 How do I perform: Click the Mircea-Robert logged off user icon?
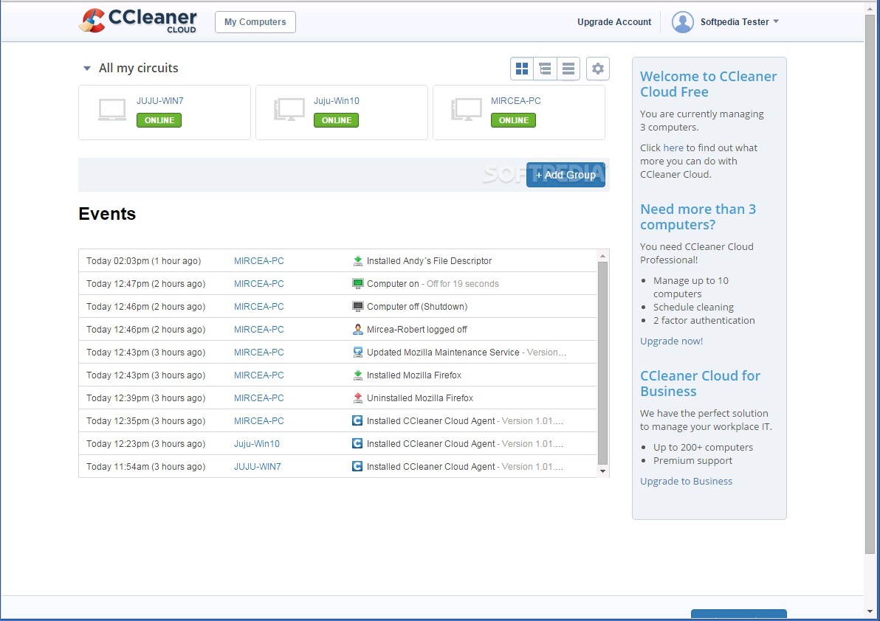pyautogui.click(x=357, y=330)
